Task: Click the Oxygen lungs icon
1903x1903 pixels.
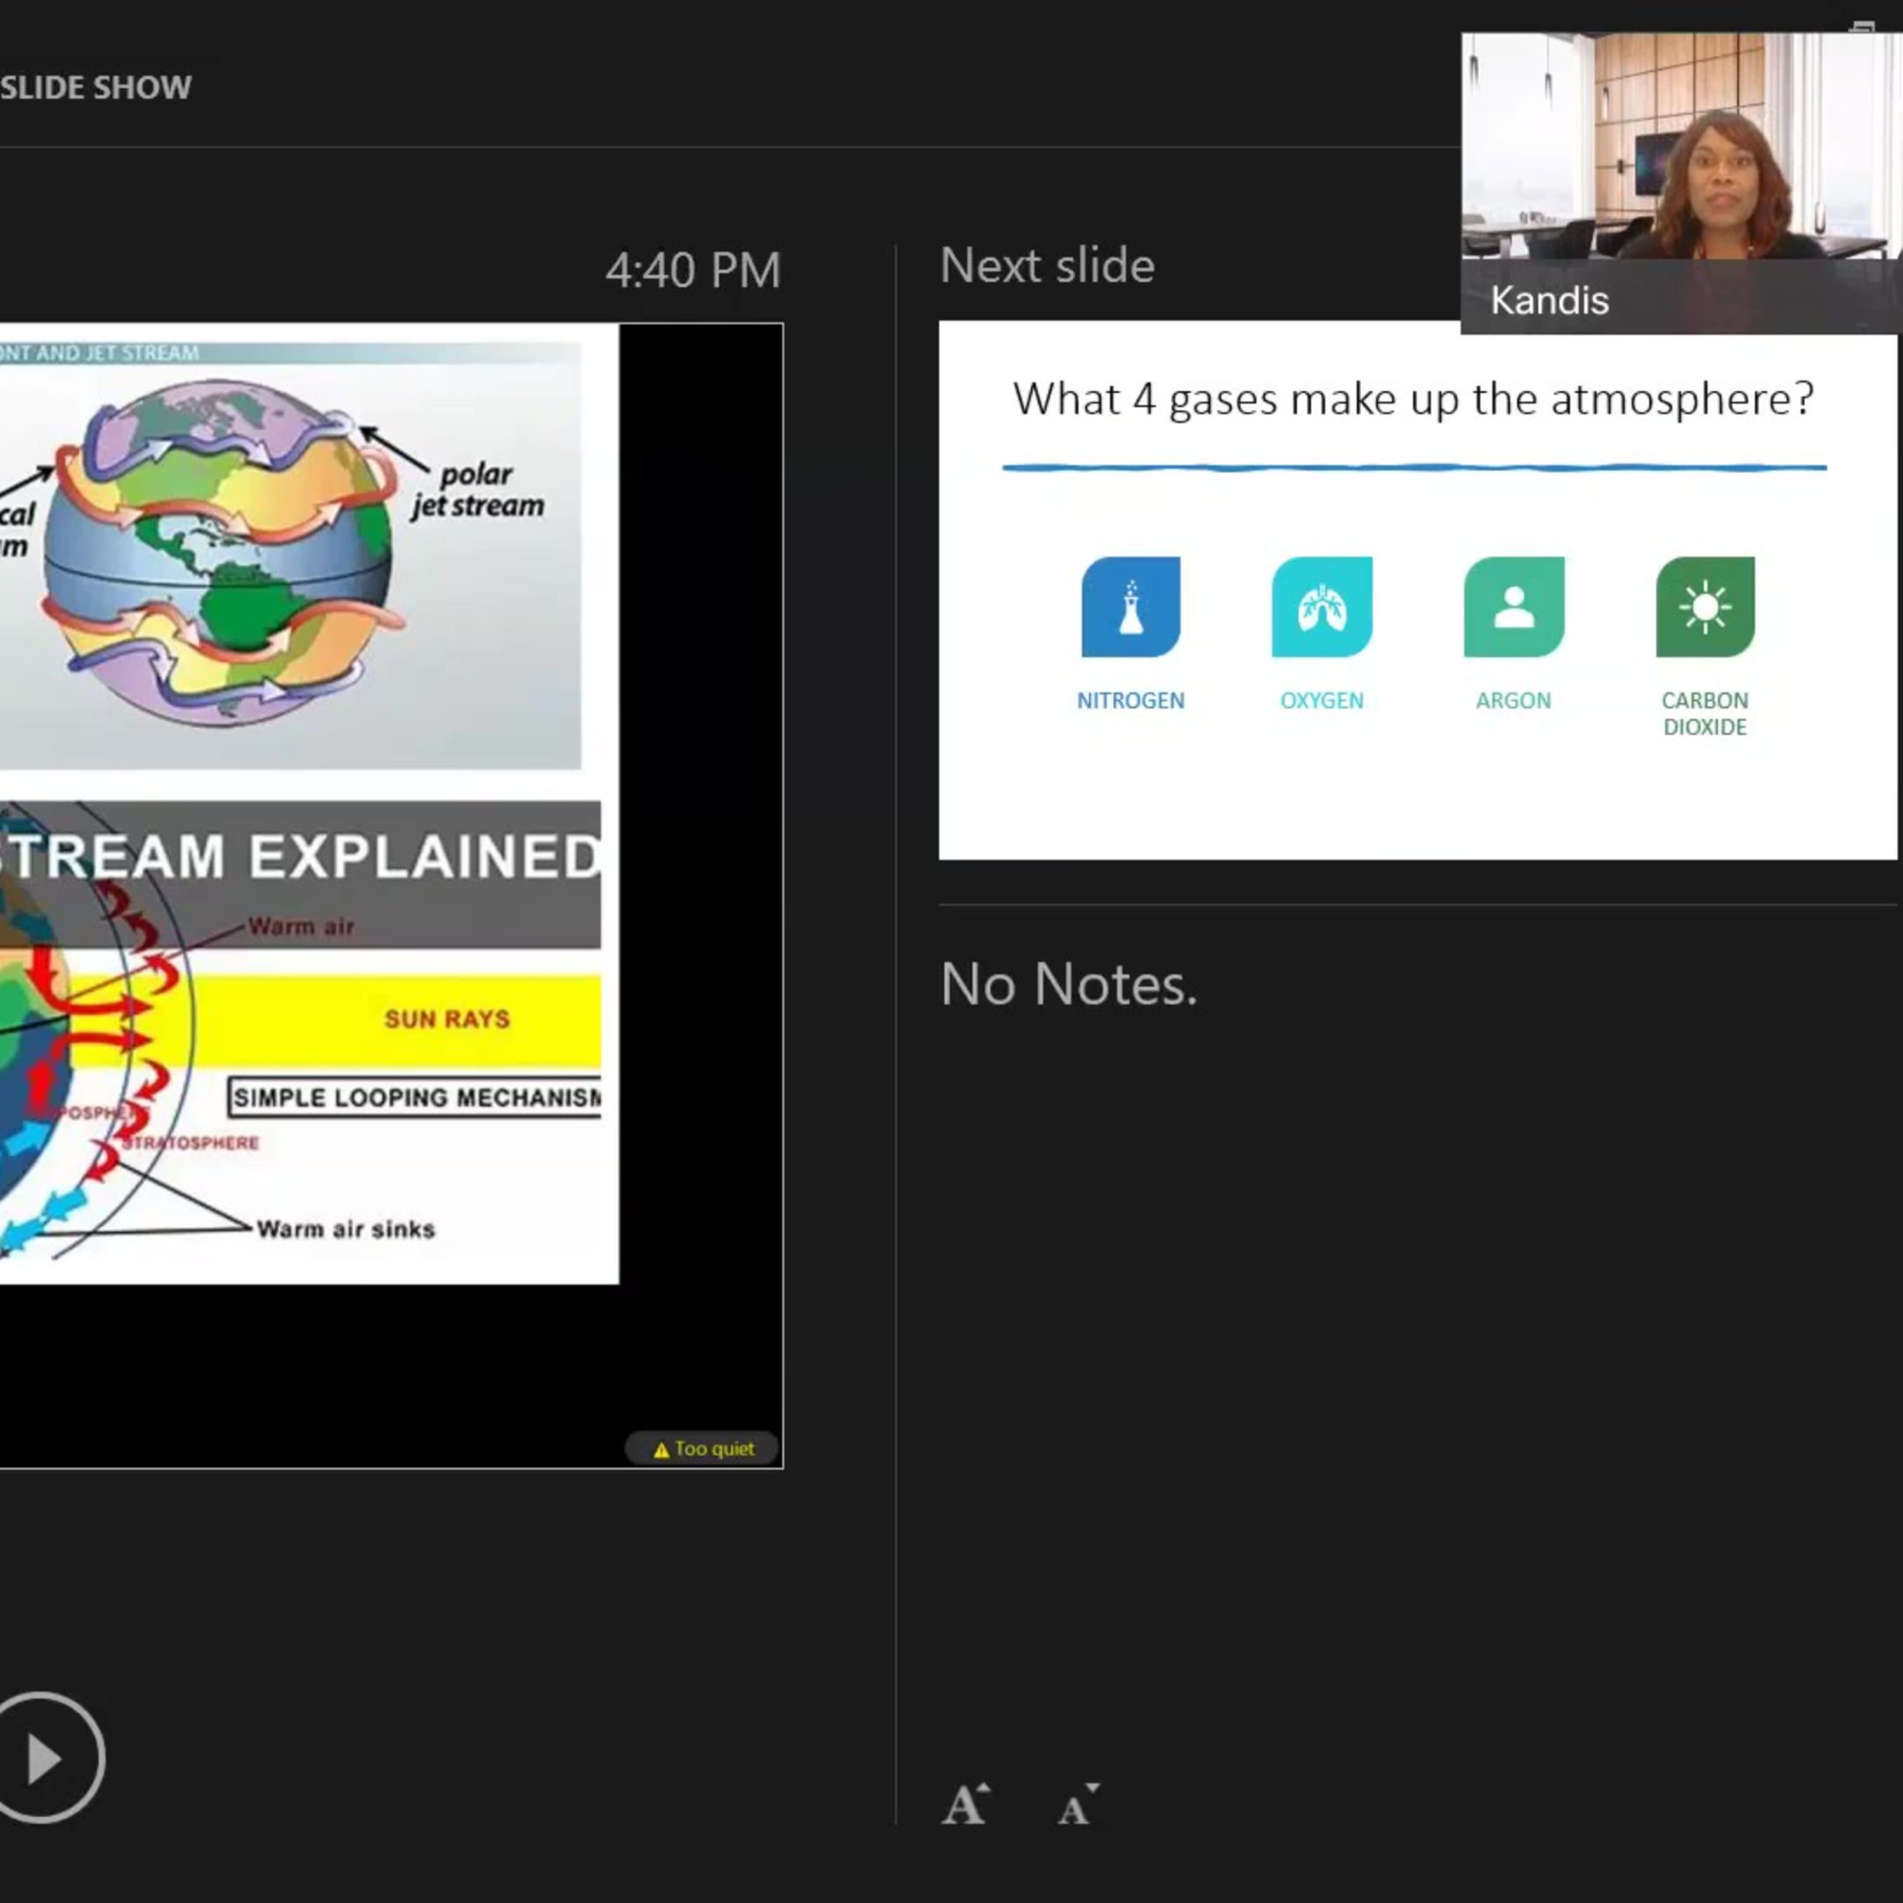Action: (x=1322, y=607)
